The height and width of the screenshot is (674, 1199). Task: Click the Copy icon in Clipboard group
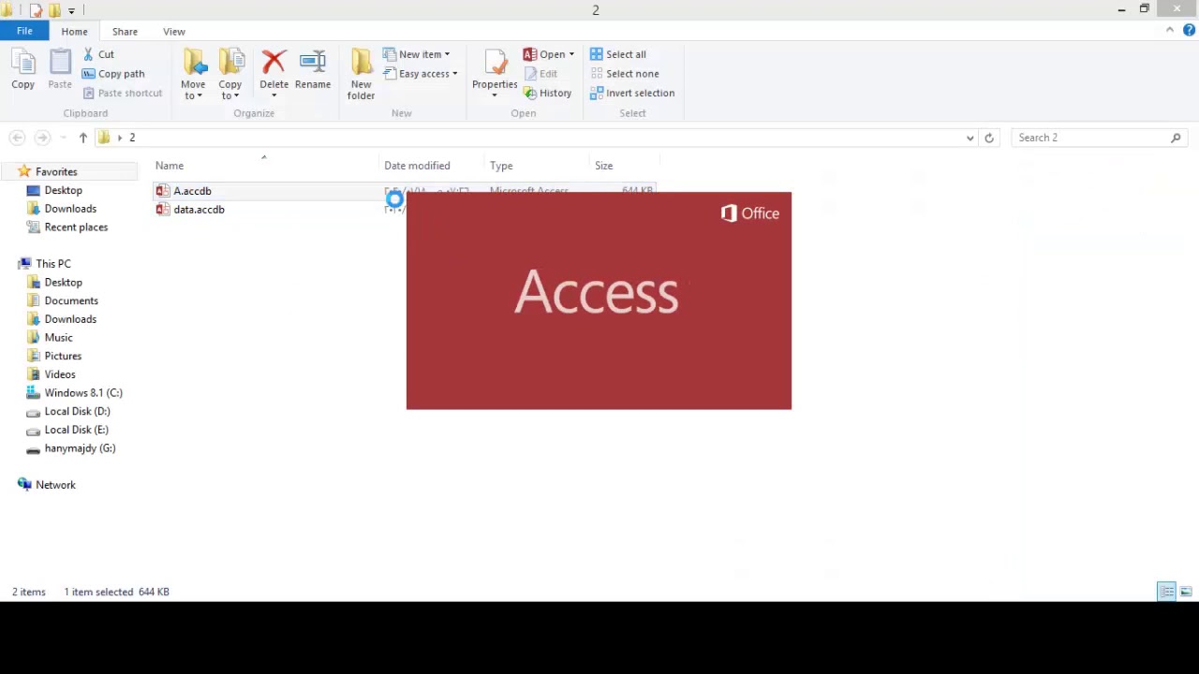[x=23, y=71]
